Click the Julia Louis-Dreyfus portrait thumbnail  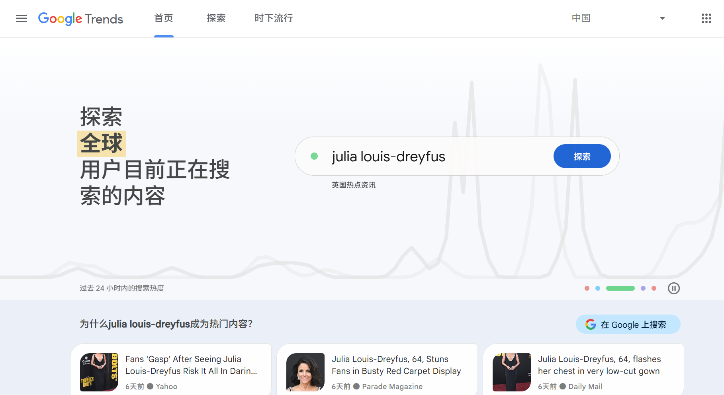(305, 372)
